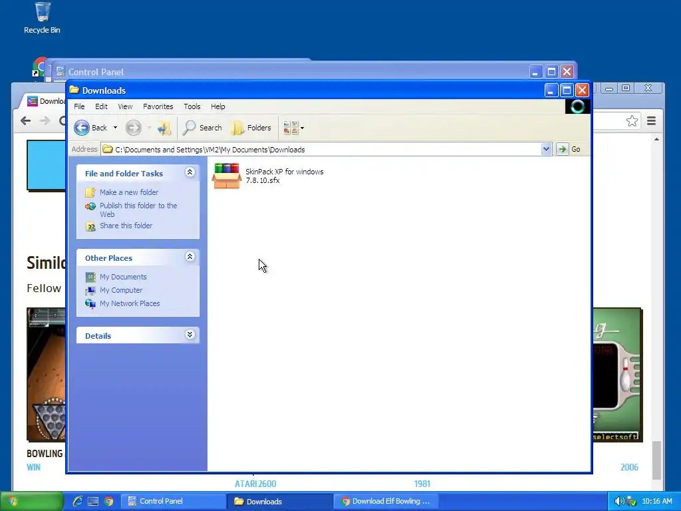681x511 pixels.
Task: Expand the address bar dropdown arrow
Action: tap(547, 150)
